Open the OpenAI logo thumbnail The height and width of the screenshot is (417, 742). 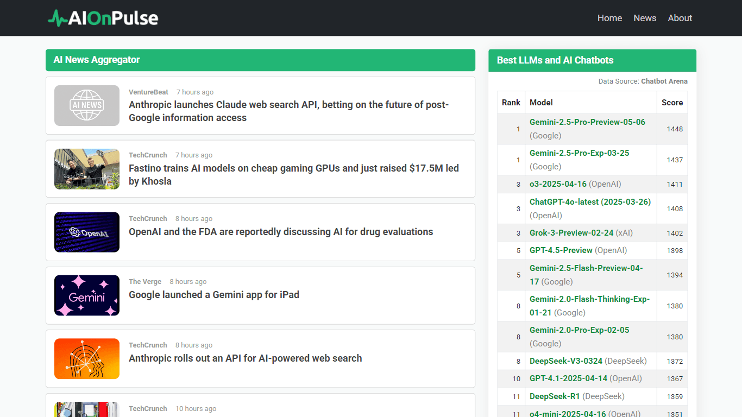coord(87,232)
